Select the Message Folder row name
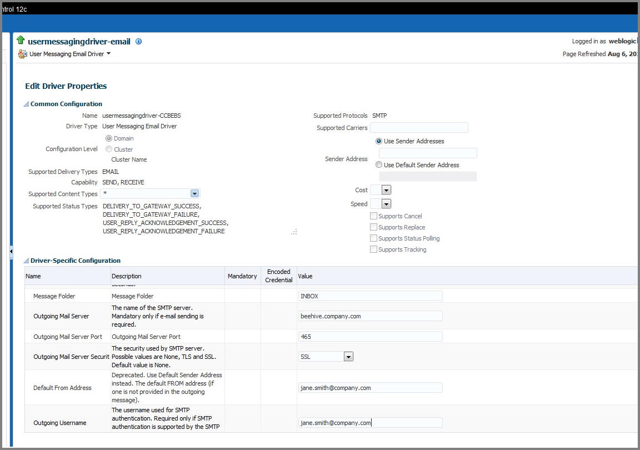The height and width of the screenshot is (450, 640). tap(54, 296)
